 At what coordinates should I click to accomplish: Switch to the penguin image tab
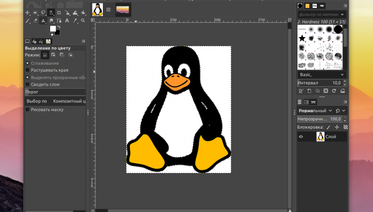click(x=98, y=9)
